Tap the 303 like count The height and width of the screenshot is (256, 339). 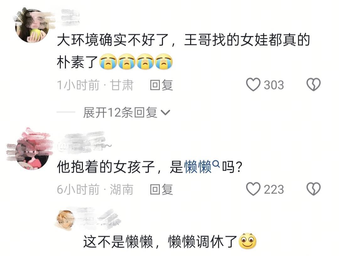point(274,85)
